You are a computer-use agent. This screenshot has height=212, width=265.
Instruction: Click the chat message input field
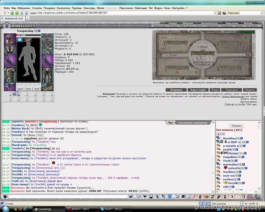[x=68, y=197]
